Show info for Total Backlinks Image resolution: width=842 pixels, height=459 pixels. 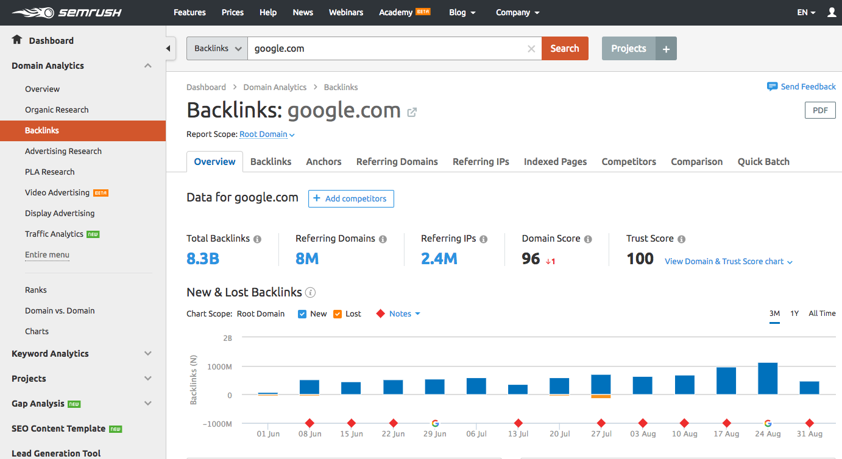click(257, 239)
